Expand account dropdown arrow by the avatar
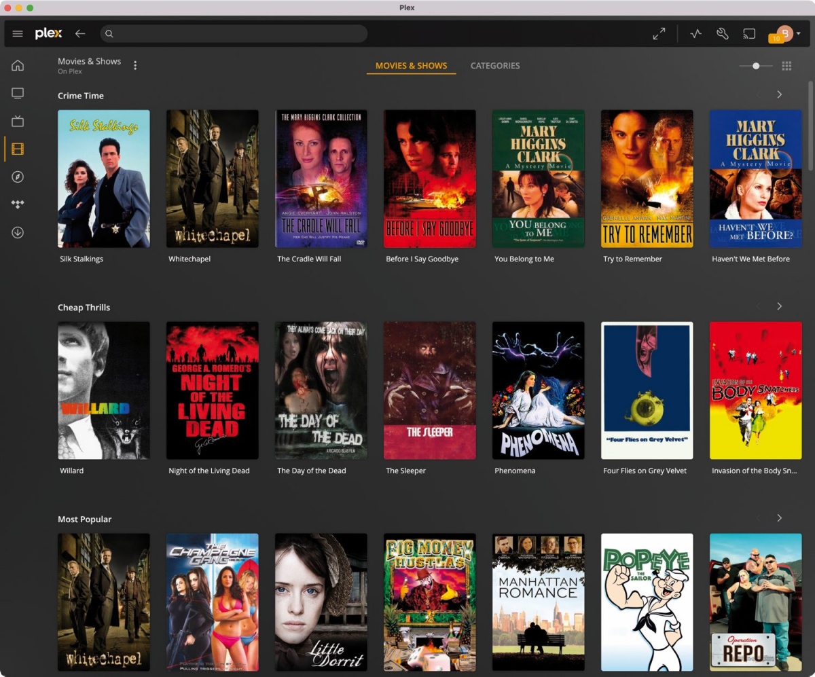 [799, 33]
